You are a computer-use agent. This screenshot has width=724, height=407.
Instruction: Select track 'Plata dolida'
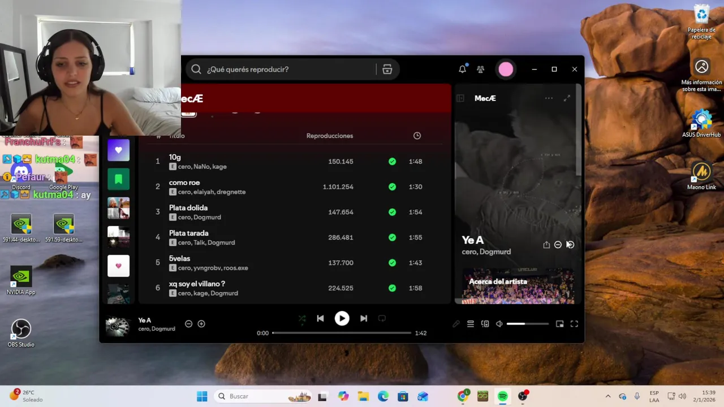pyautogui.click(x=188, y=208)
